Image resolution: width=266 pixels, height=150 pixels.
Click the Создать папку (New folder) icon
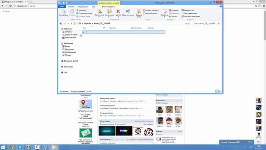139,13
